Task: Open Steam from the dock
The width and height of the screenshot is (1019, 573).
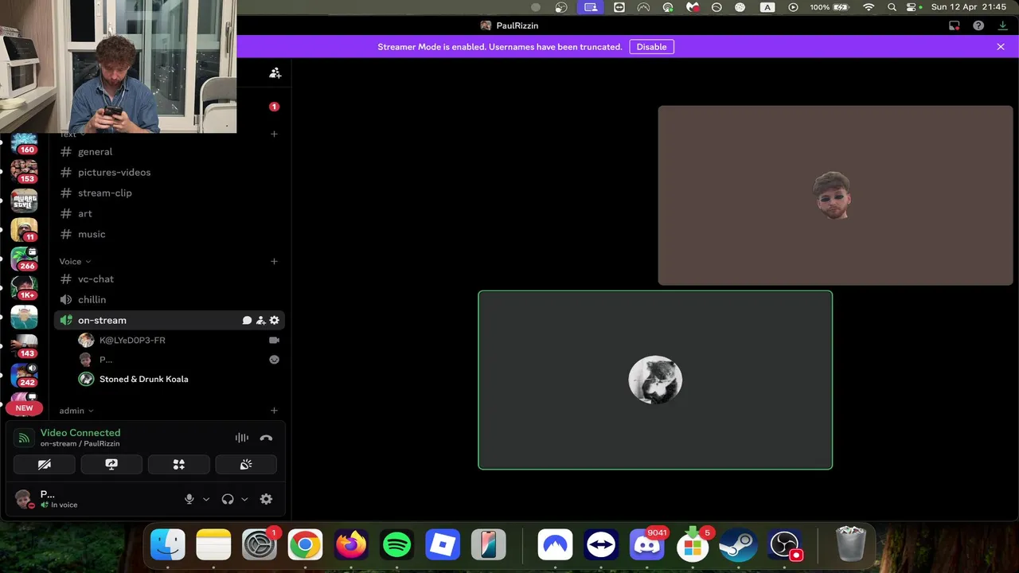Action: tap(739, 545)
